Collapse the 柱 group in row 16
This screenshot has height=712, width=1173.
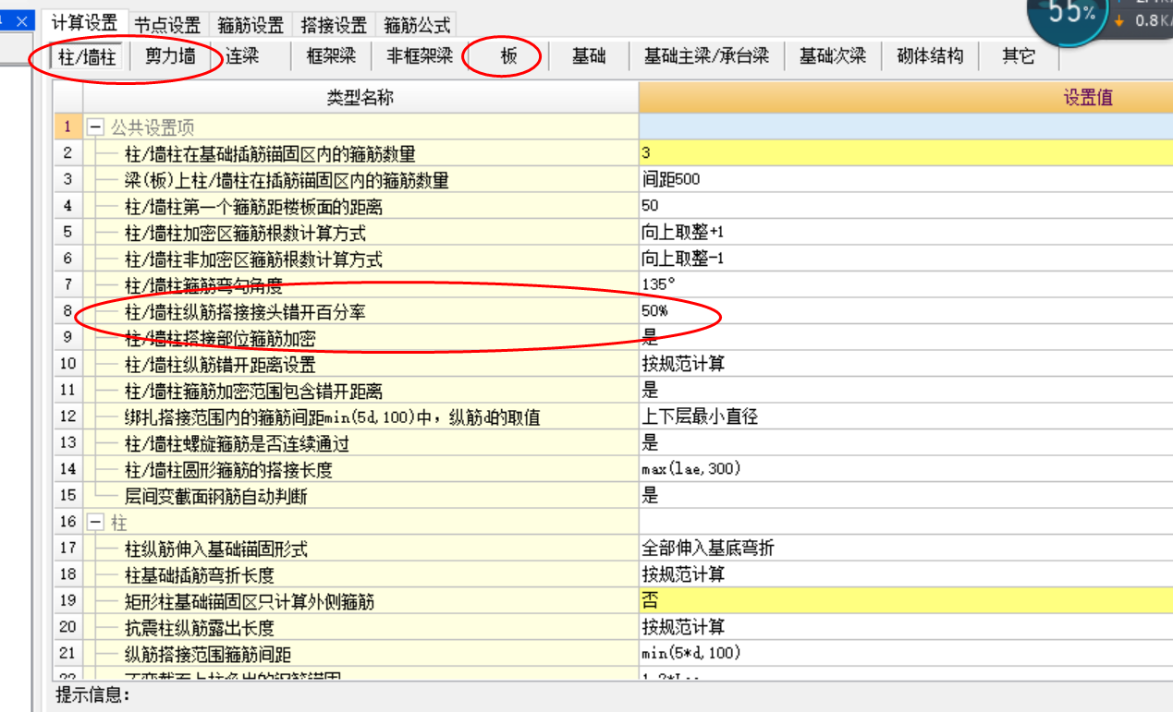pyautogui.click(x=94, y=523)
